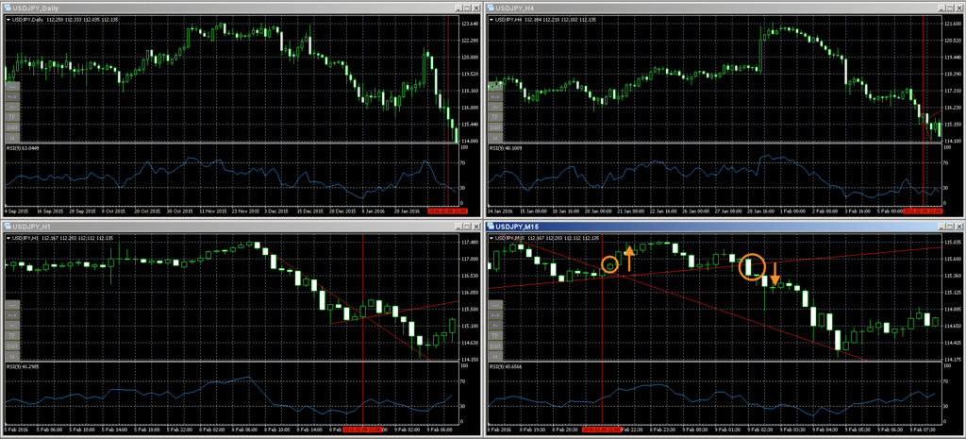
Task: Click the 14 Jan 2016 date on the H4 axis
Action: (499, 211)
